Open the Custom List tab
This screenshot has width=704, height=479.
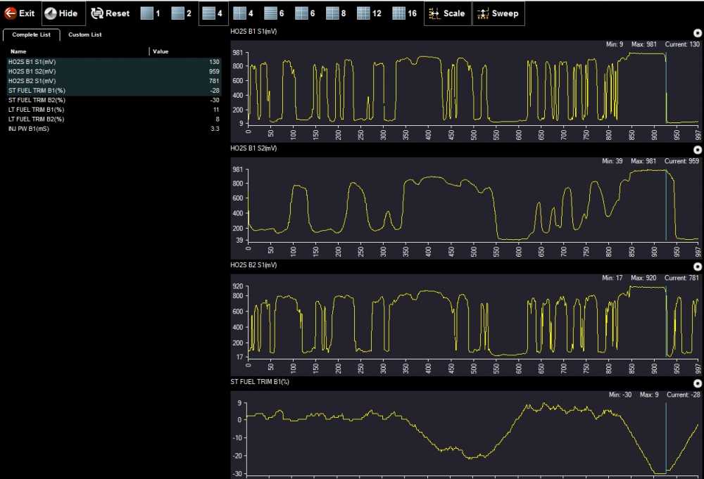point(84,34)
